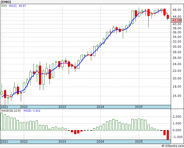
Task: Click the 43.08 current price tag
Action: click(176, 20)
